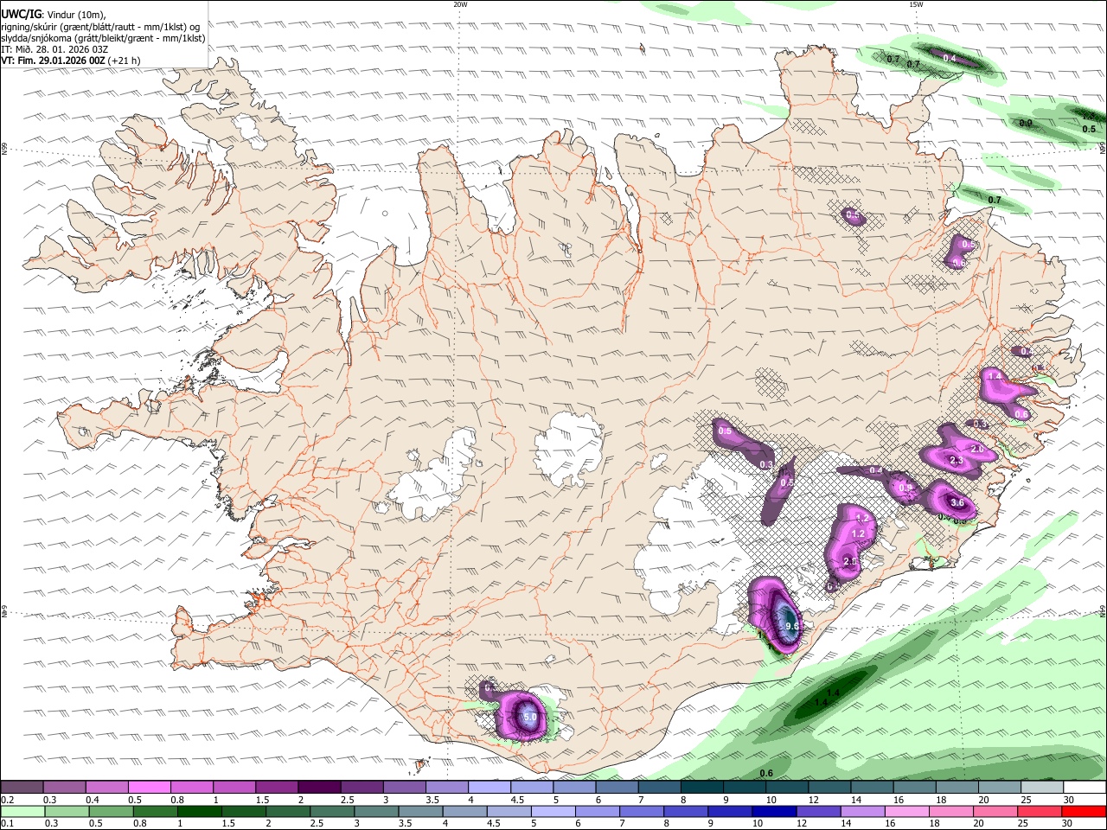Pick the rain-scale swatch starting at 25
Image resolution: width=1107 pixels, height=830 pixels.
pos(1040,812)
